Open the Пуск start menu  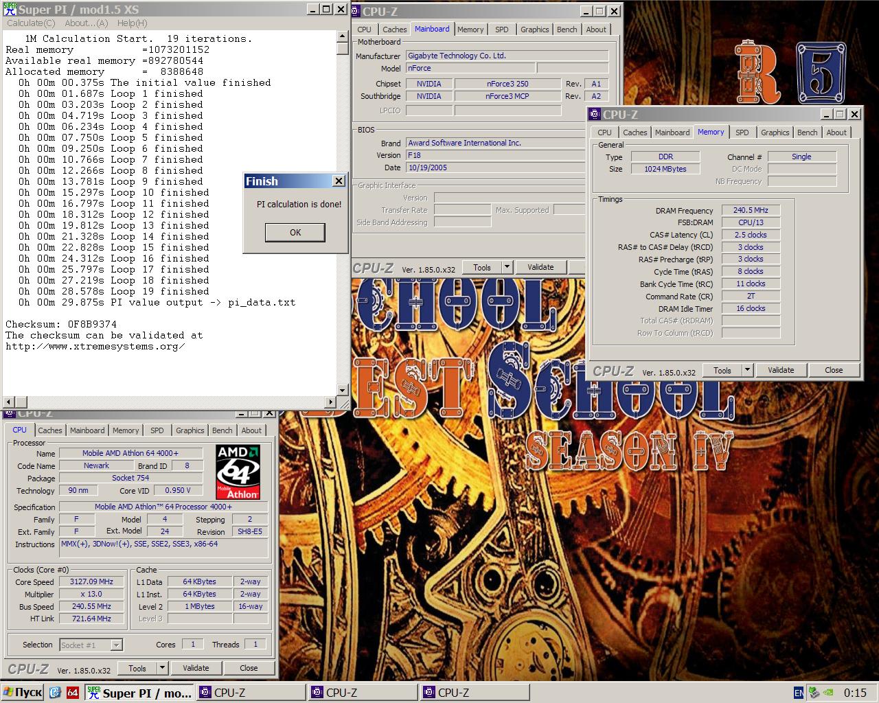(23, 693)
